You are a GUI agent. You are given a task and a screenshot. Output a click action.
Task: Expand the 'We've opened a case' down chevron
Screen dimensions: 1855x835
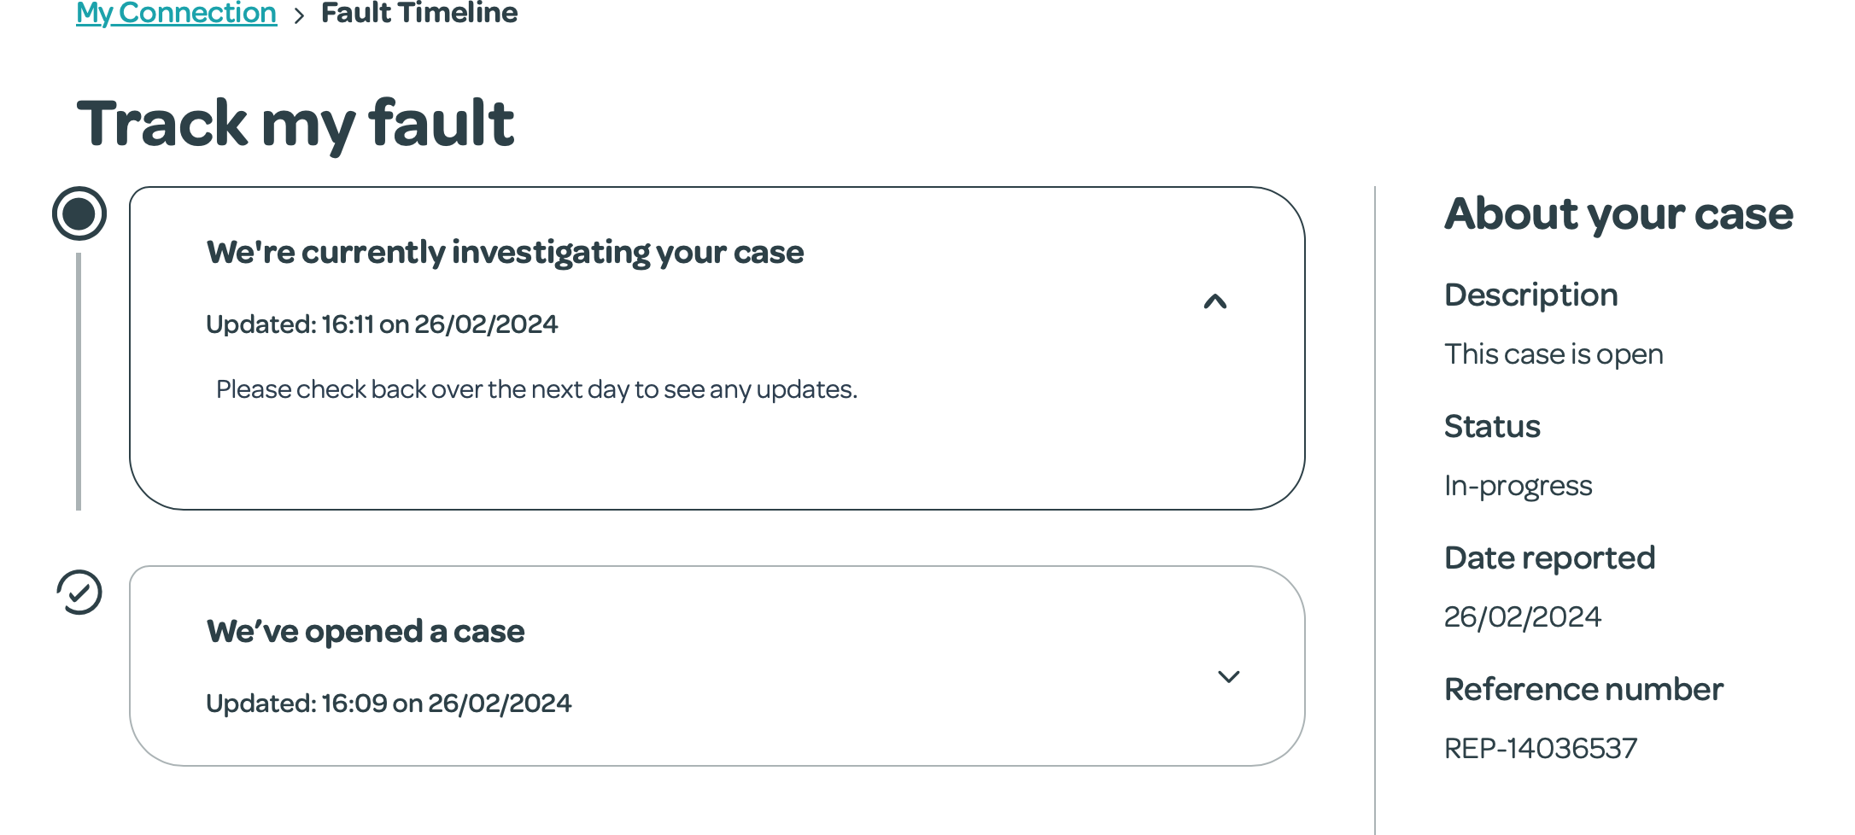click(1228, 677)
